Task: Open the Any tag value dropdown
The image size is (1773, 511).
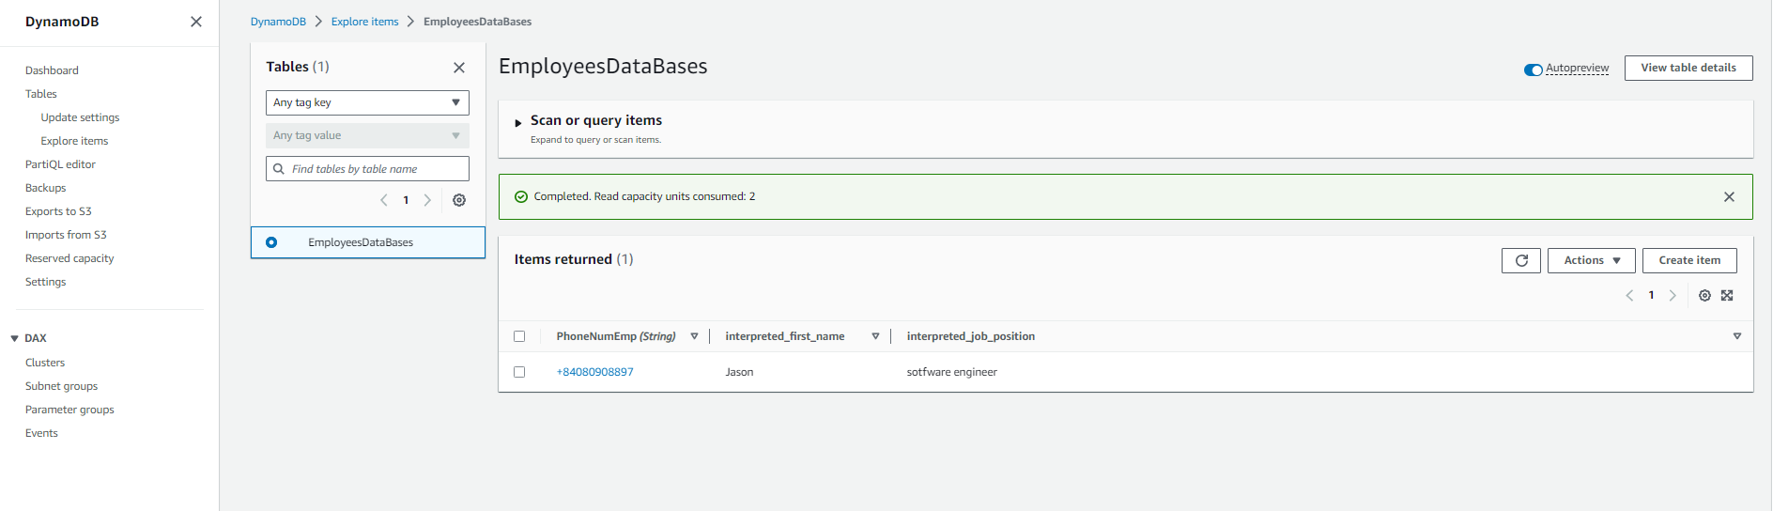Action: pos(367,136)
